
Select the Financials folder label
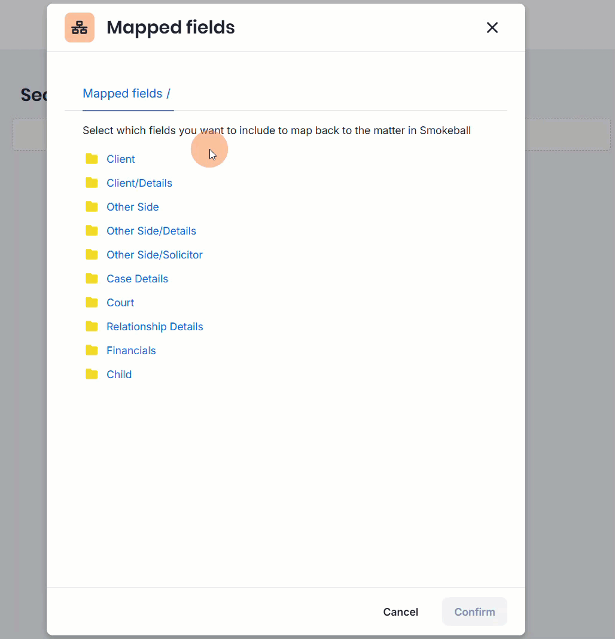[131, 351]
